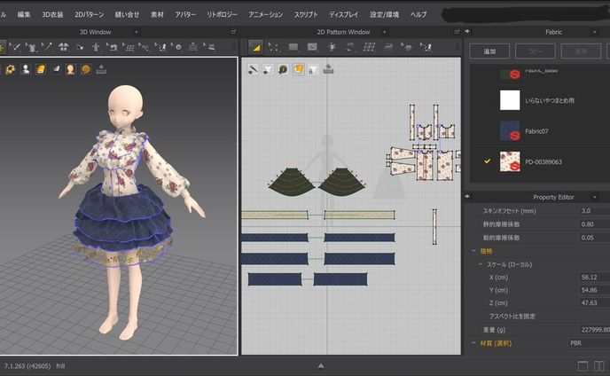Viewport: 610px width, 376px height.
Task: Open the Fabric panel dropdown arrow
Action: [x=594, y=32]
